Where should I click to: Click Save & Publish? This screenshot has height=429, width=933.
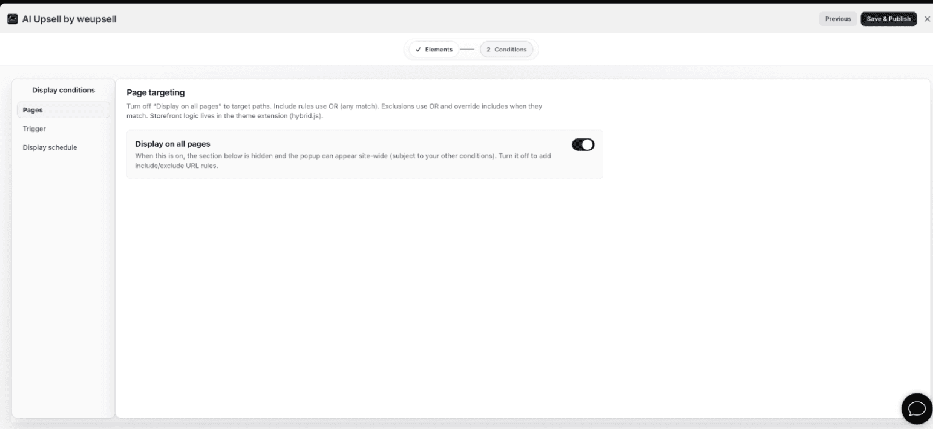(x=889, y=19)
